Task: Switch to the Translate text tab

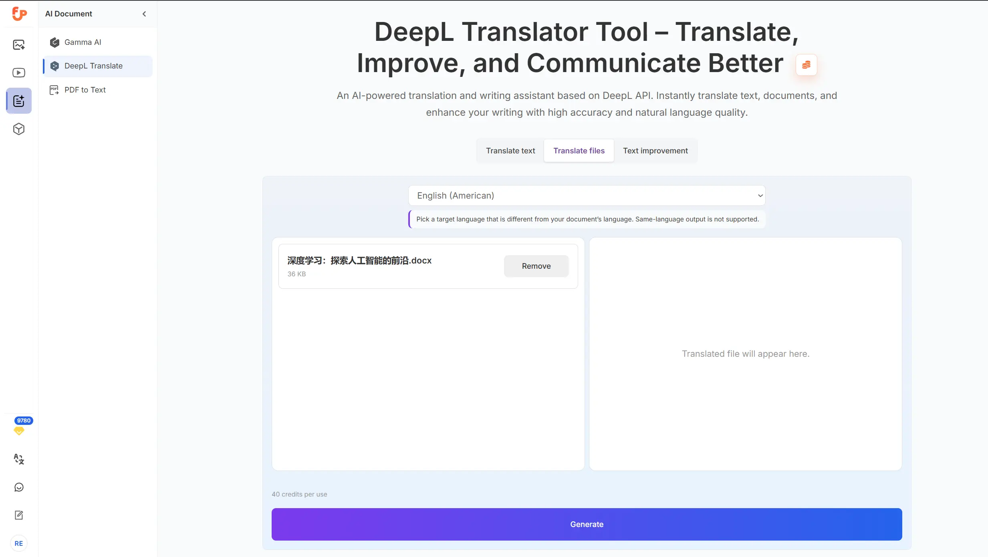Action: pyautogui.click(x=510, y=151)
